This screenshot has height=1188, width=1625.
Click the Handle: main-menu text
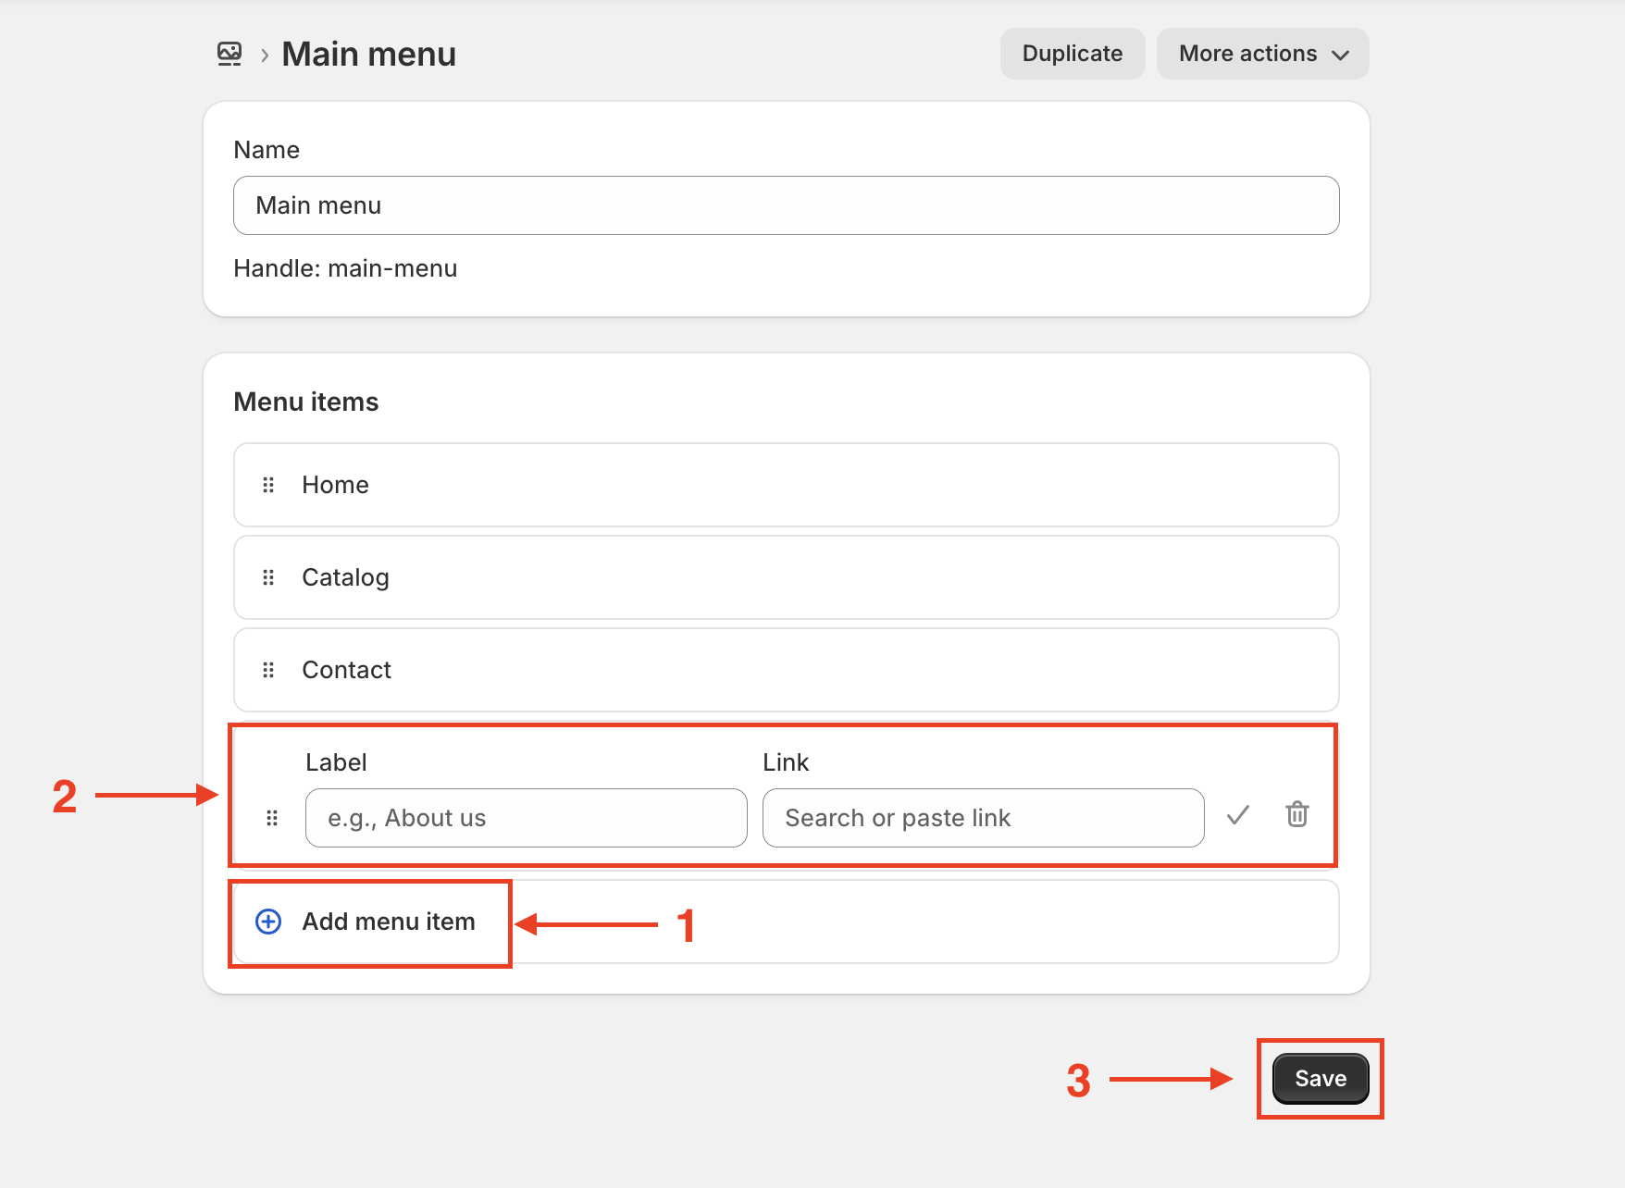point(345,268)
